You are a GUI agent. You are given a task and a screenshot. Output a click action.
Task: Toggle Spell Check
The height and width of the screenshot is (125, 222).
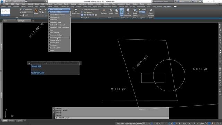[122, 12]
